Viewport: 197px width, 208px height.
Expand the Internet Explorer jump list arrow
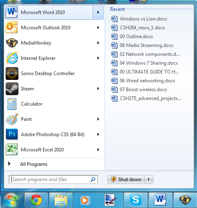[98, 58]
